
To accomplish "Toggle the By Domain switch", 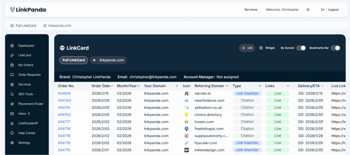I will [301, 48].
